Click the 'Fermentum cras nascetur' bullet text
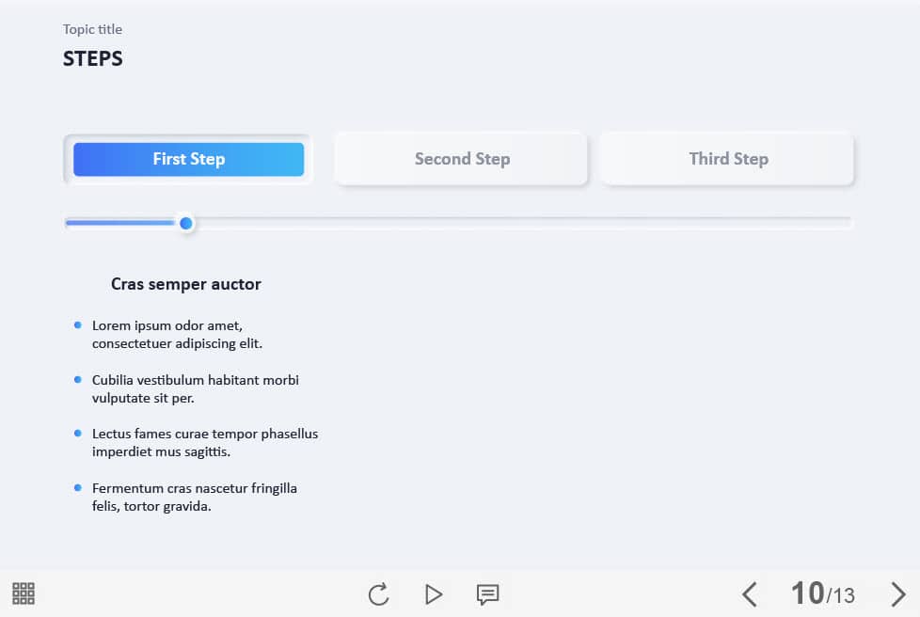 click(x=194, y=497)
